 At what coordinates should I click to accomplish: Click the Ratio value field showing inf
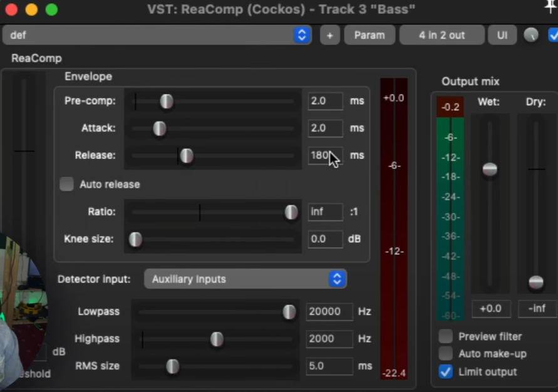click(x=325, y=212)
